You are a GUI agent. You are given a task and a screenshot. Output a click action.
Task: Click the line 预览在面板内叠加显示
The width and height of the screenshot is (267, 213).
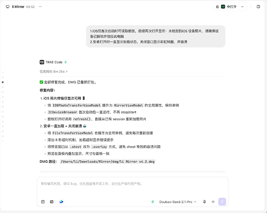point(78,153)
